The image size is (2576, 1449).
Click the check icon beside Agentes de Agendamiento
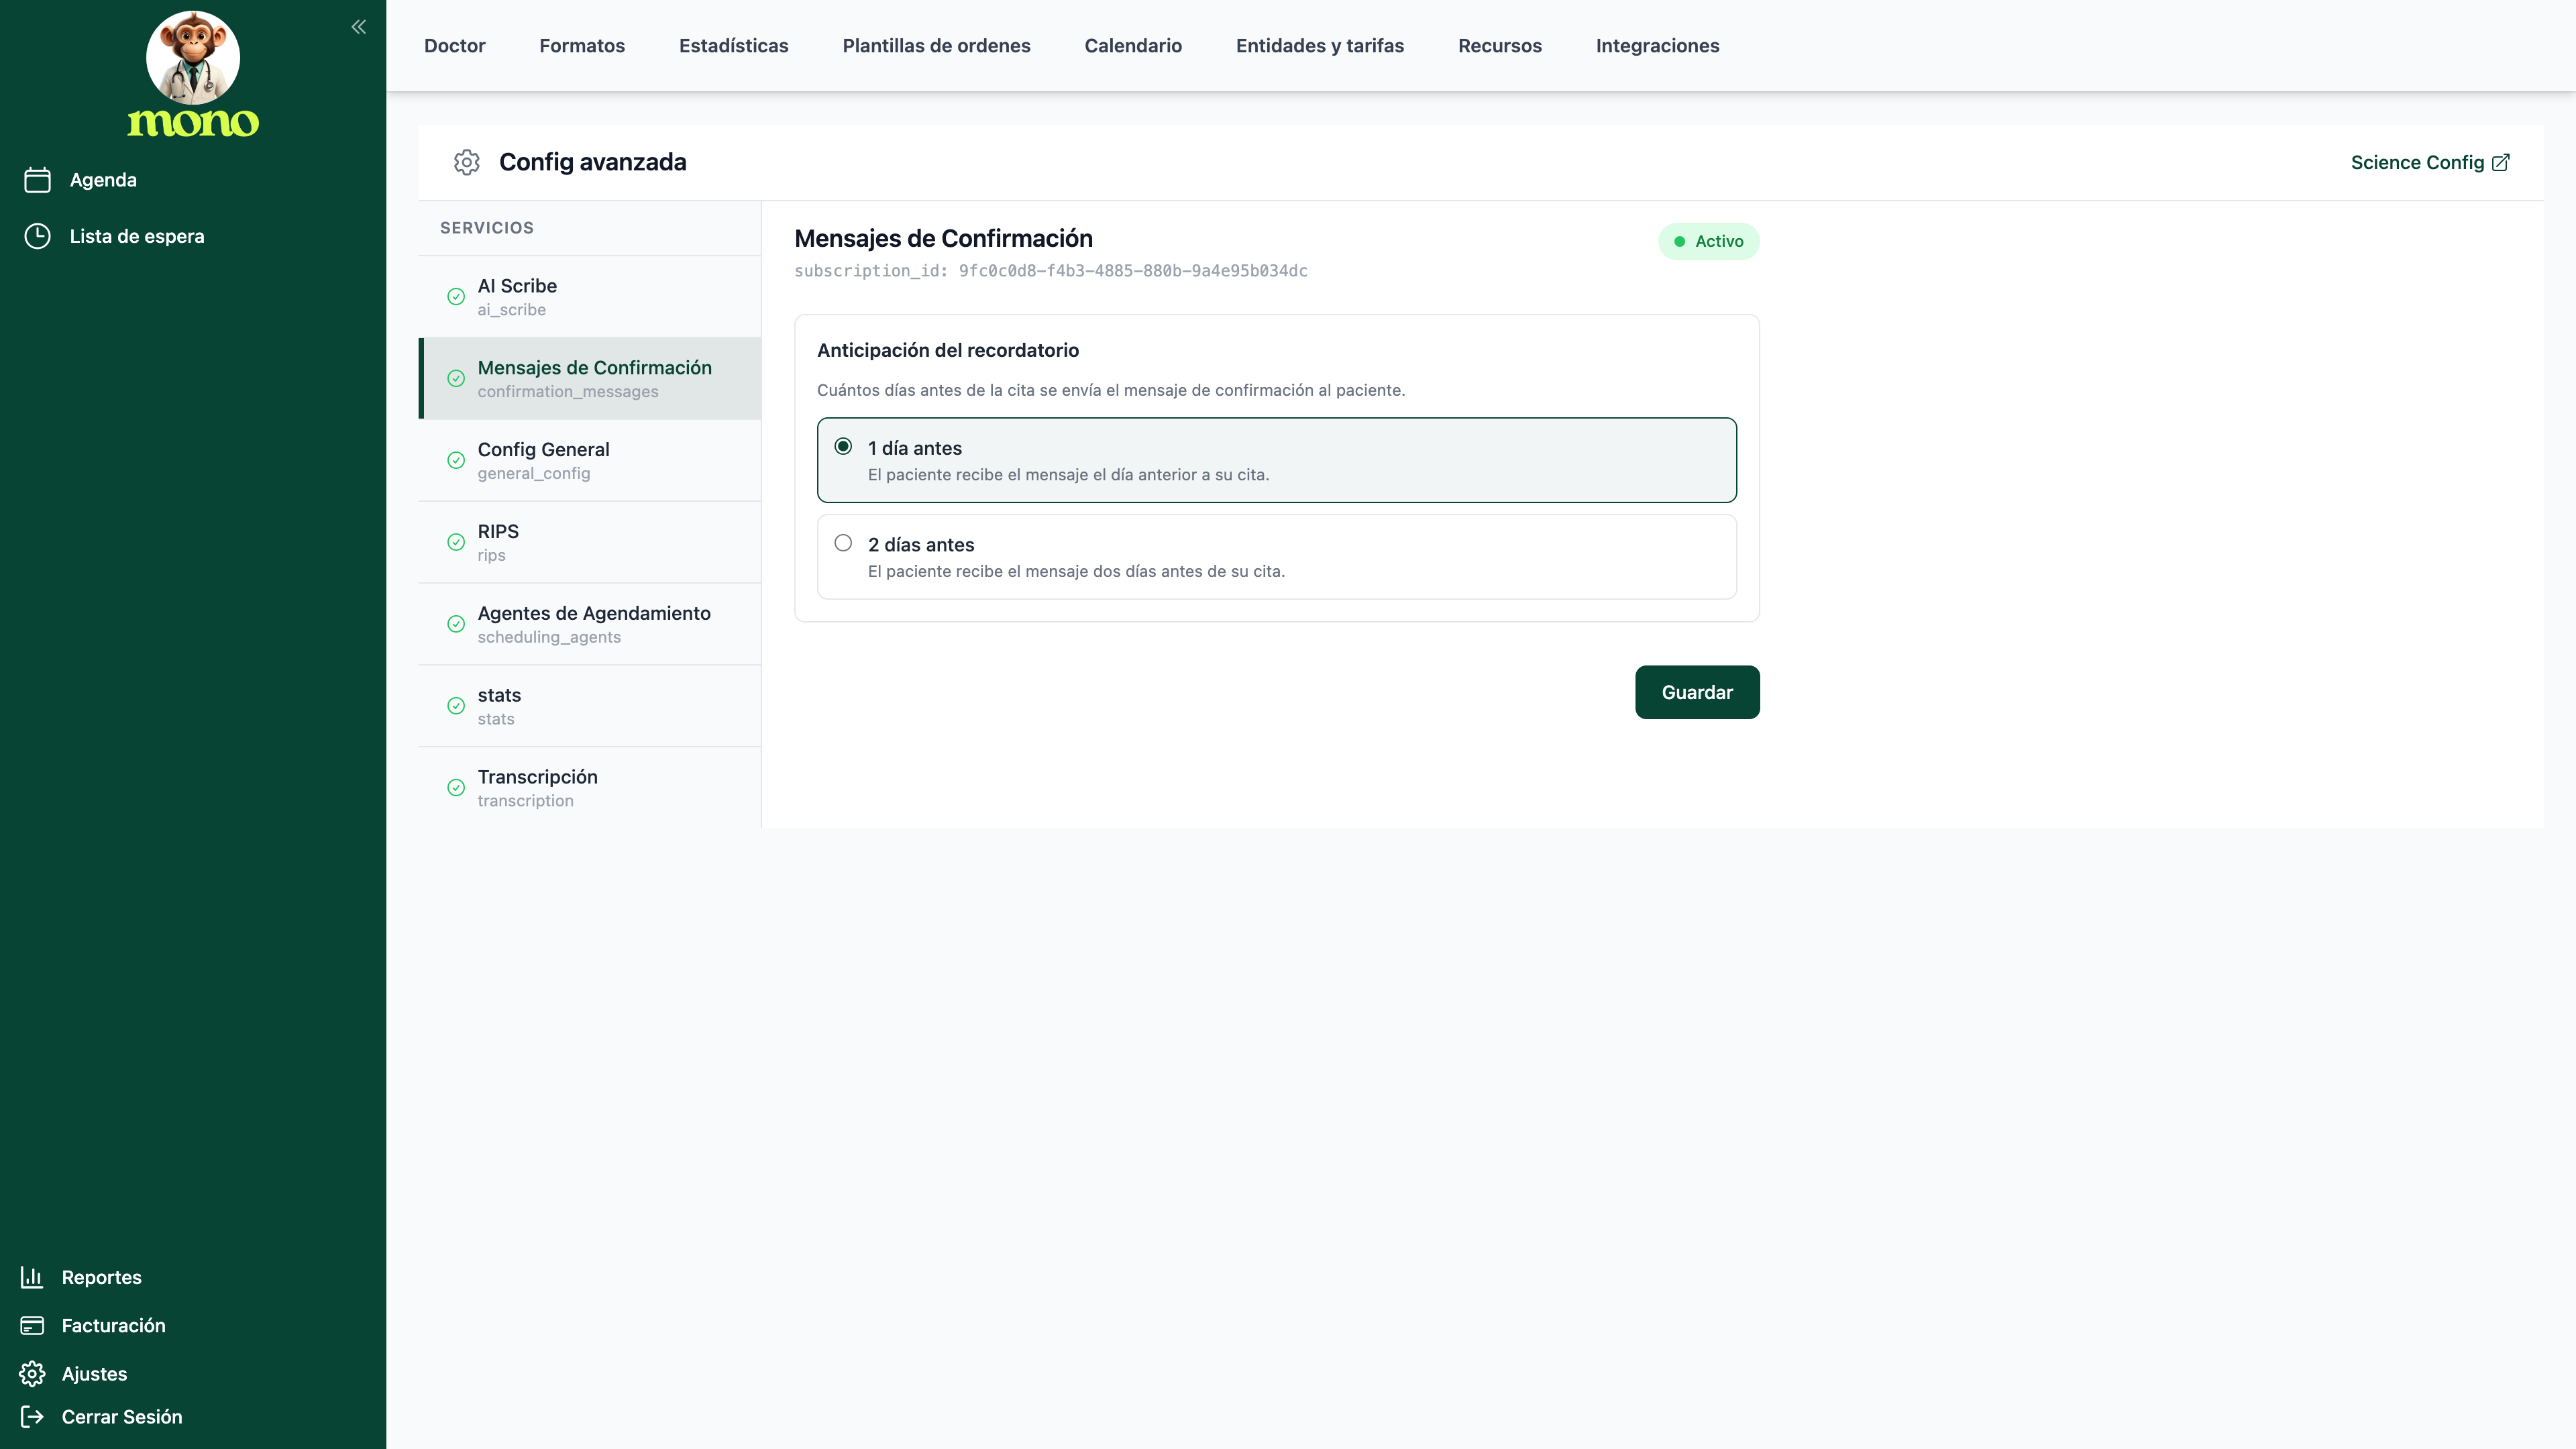[x=456, y=624]
